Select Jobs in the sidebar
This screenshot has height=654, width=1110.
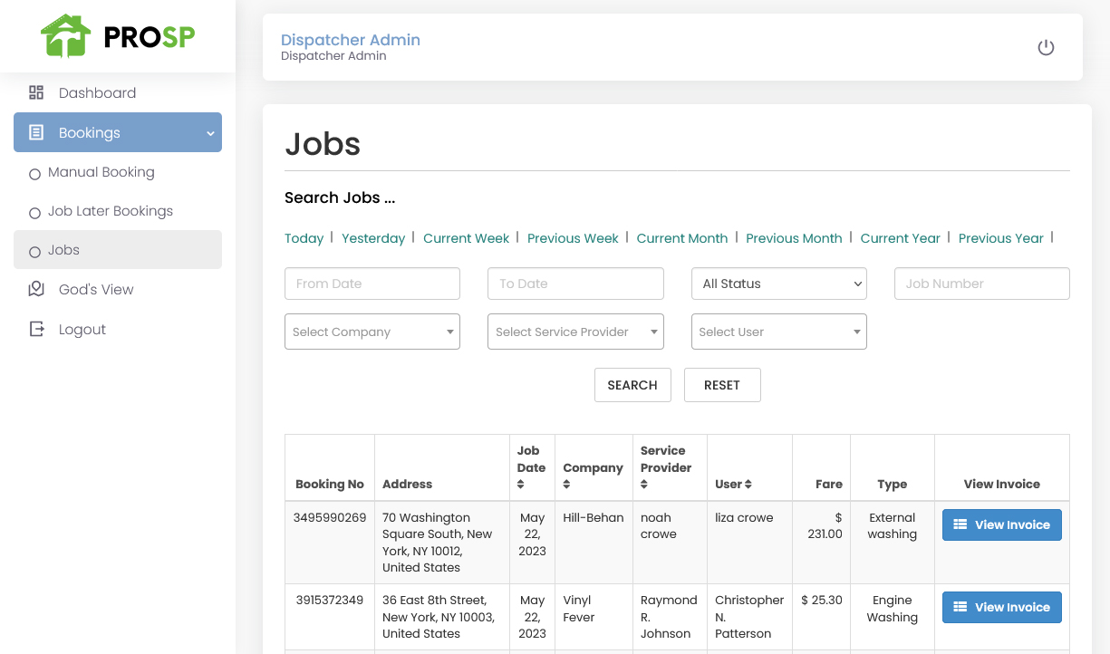click(x=118, y=250)
